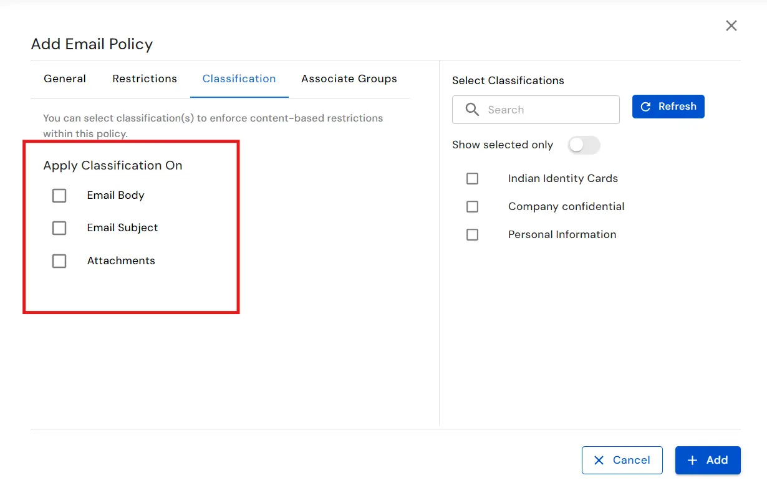Image resolution: width=767 pixels, height=483 pixels.
Task: Select the Indian Identity Cards classification
Action: [x=472, y=178]
